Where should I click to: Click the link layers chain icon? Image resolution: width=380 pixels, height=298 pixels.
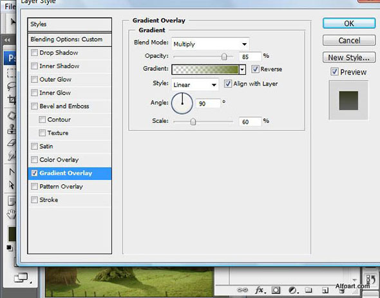pos(242,290)
